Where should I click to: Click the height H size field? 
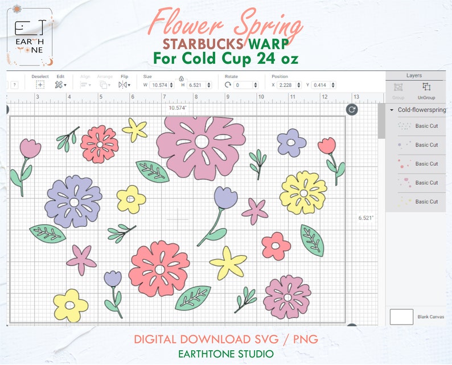tap(196, 85)
